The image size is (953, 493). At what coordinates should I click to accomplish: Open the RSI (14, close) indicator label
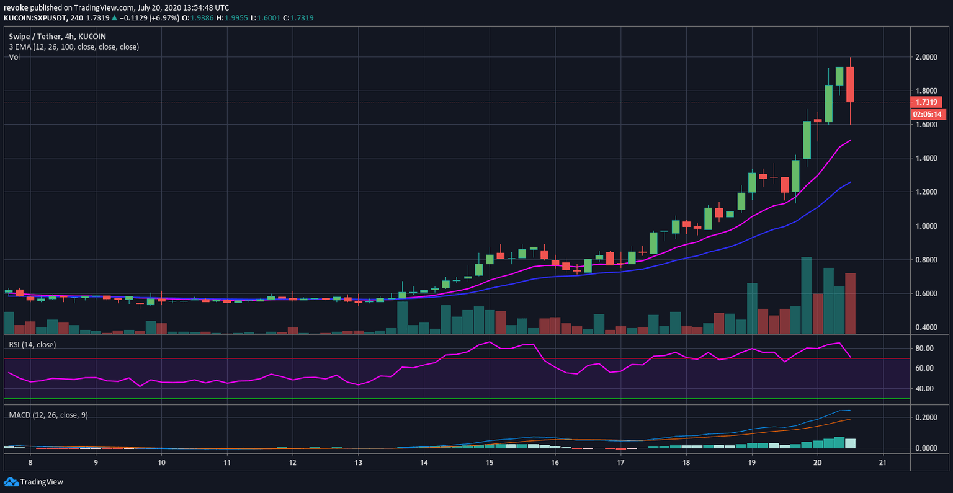[x=32, y=344]
